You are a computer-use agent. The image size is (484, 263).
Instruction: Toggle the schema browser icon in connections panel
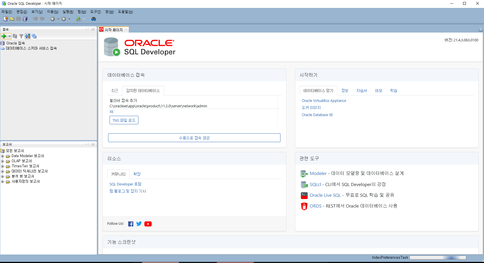(27, 36)
